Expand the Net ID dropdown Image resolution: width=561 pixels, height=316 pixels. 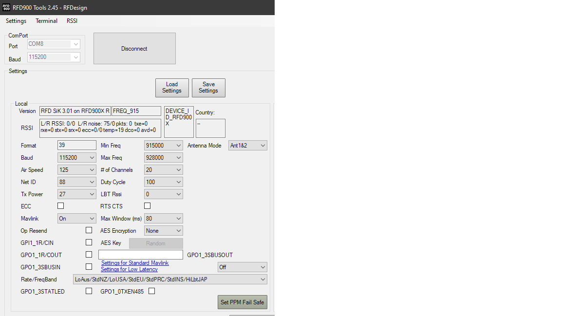(x=76, y=182)
